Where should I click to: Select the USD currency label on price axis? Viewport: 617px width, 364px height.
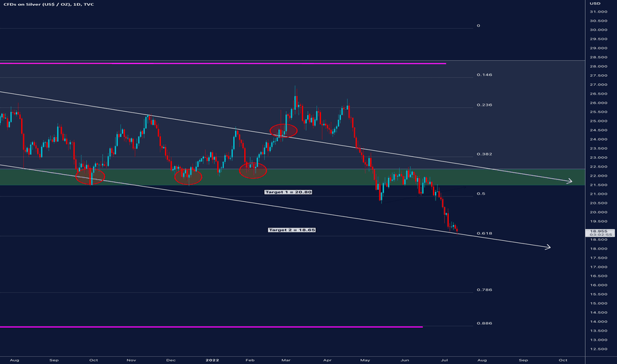click(595, 3)
